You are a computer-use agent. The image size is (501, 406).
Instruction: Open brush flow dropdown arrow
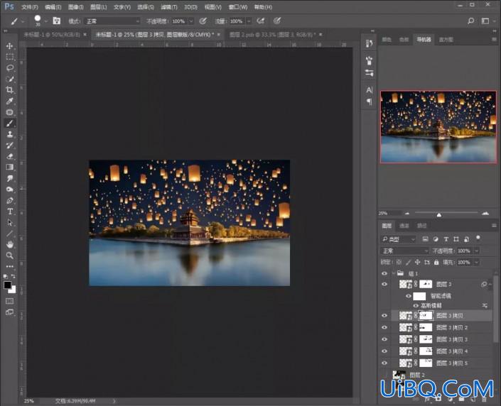pos(249,21)
